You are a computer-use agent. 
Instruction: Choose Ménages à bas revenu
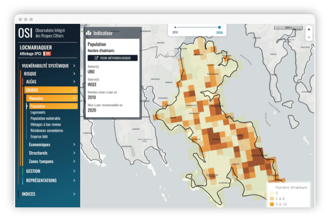coord(46,124)
